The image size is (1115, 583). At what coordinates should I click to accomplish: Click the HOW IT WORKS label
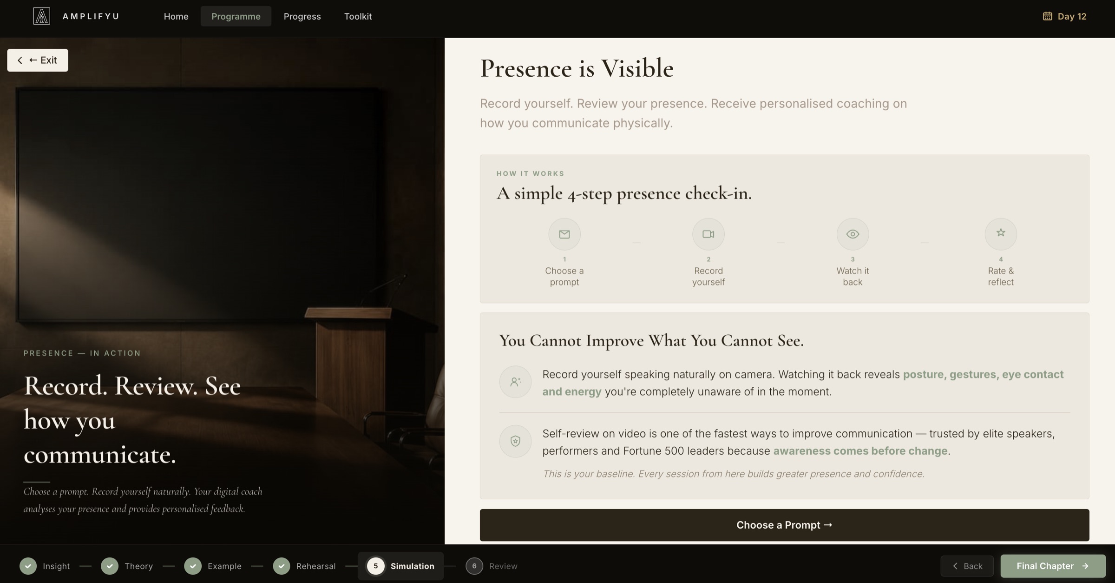[530, 173]
